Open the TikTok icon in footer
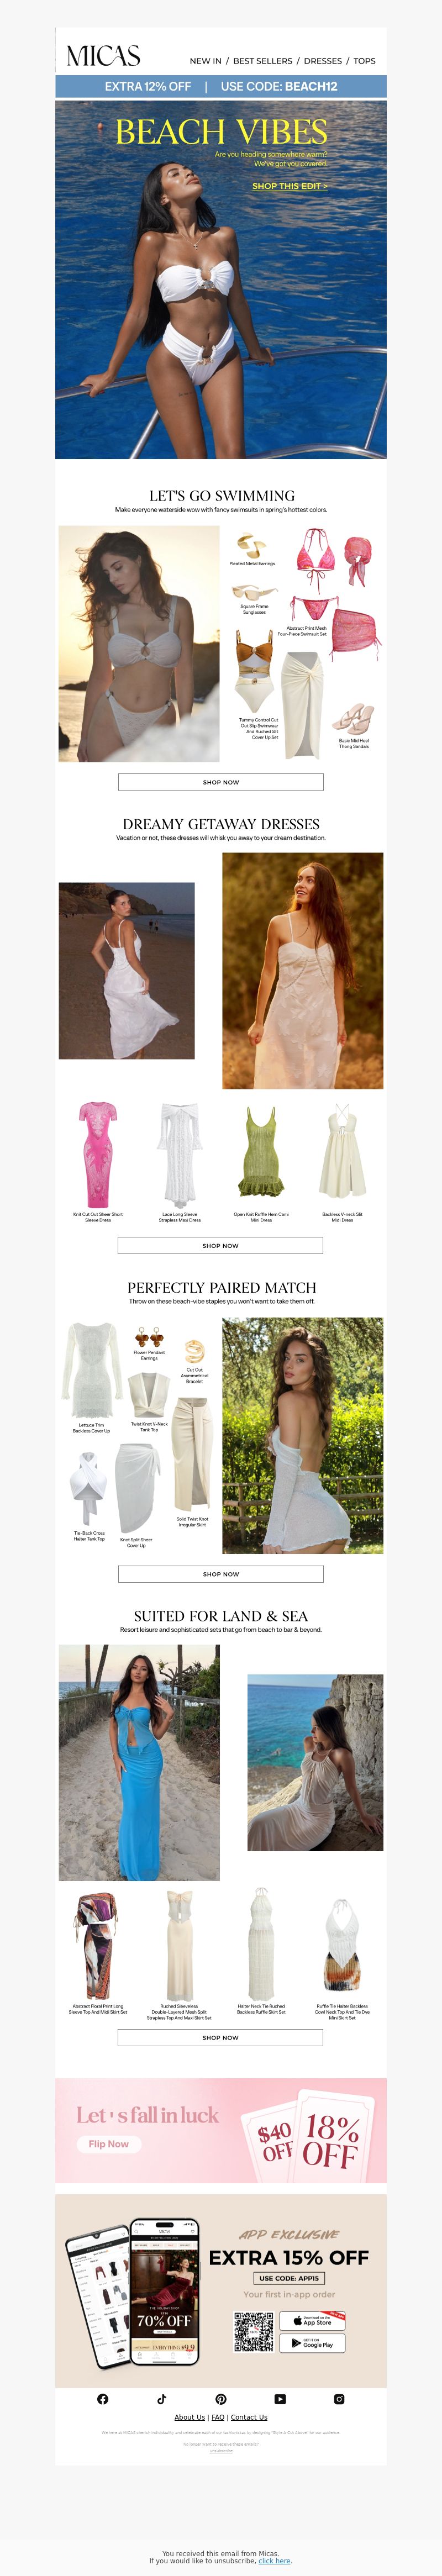 [161, 2398]
